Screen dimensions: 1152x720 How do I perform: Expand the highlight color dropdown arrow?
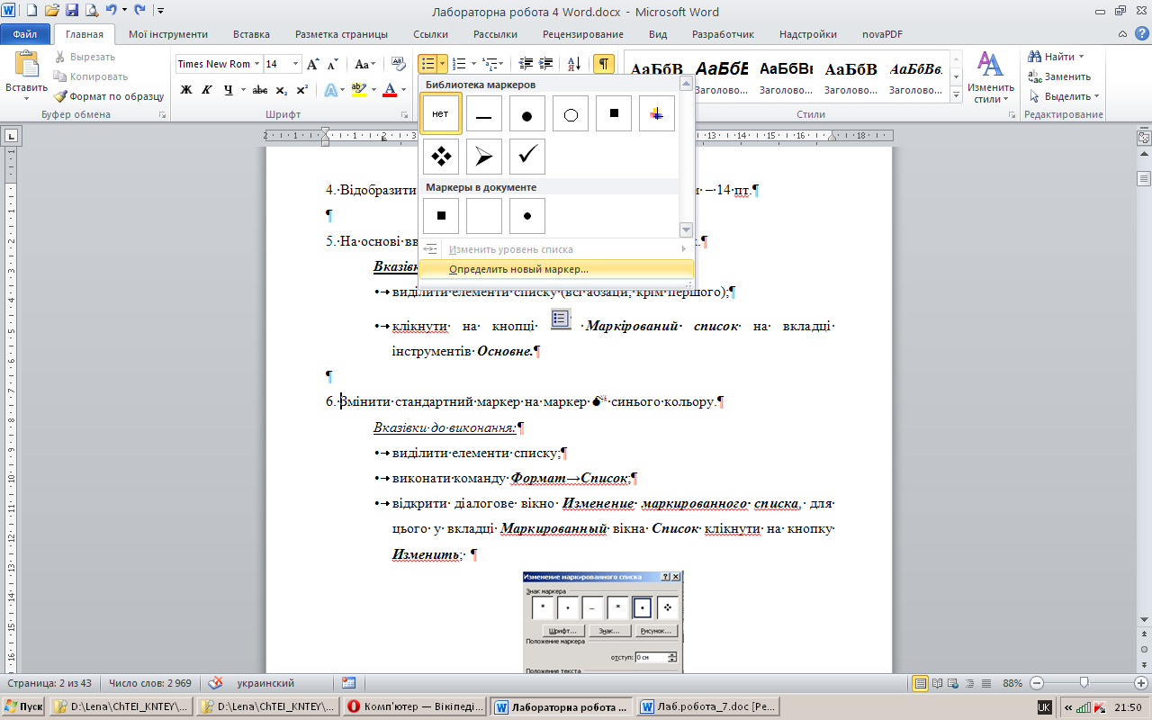click(373, 90)
